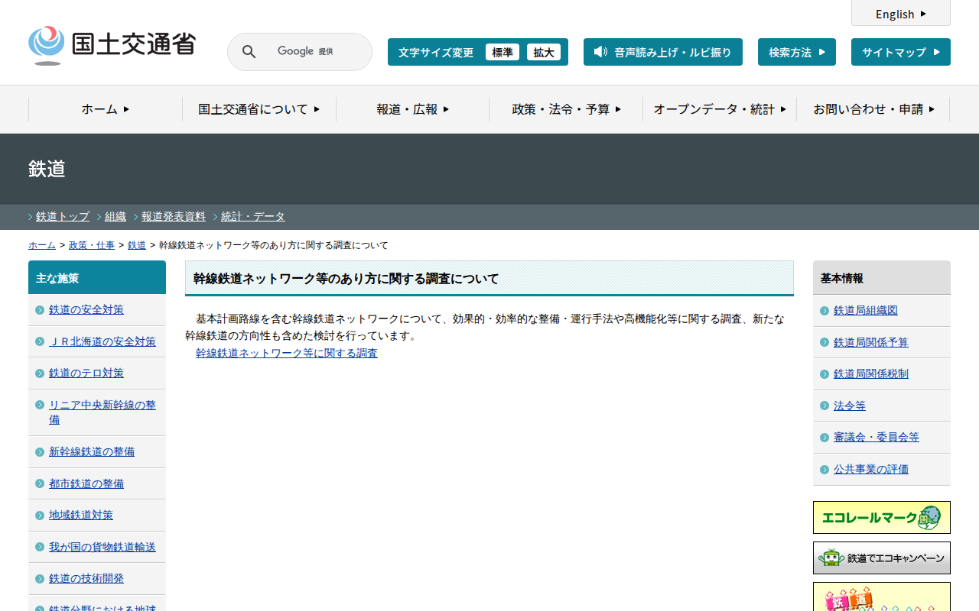Open the 検索方法 page
The width and height of the screenshot is (979, 611).
[x=797, y=52]
